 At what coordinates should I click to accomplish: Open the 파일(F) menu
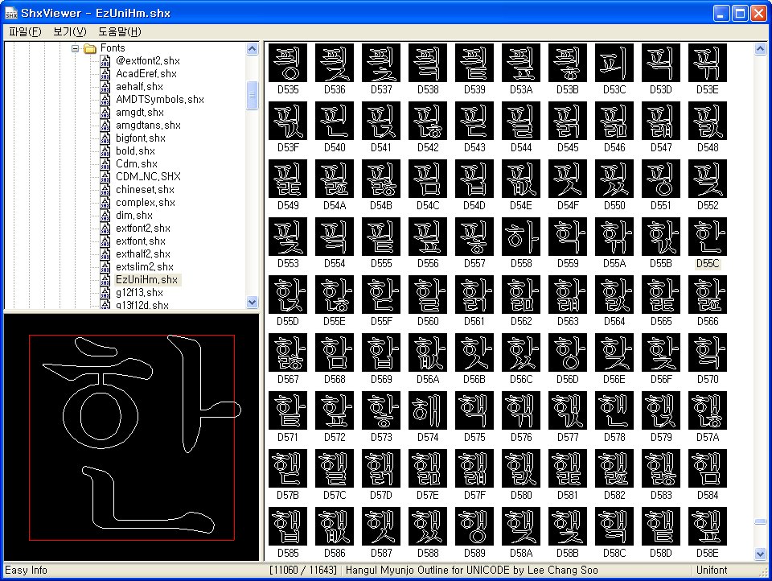(25, 32)
